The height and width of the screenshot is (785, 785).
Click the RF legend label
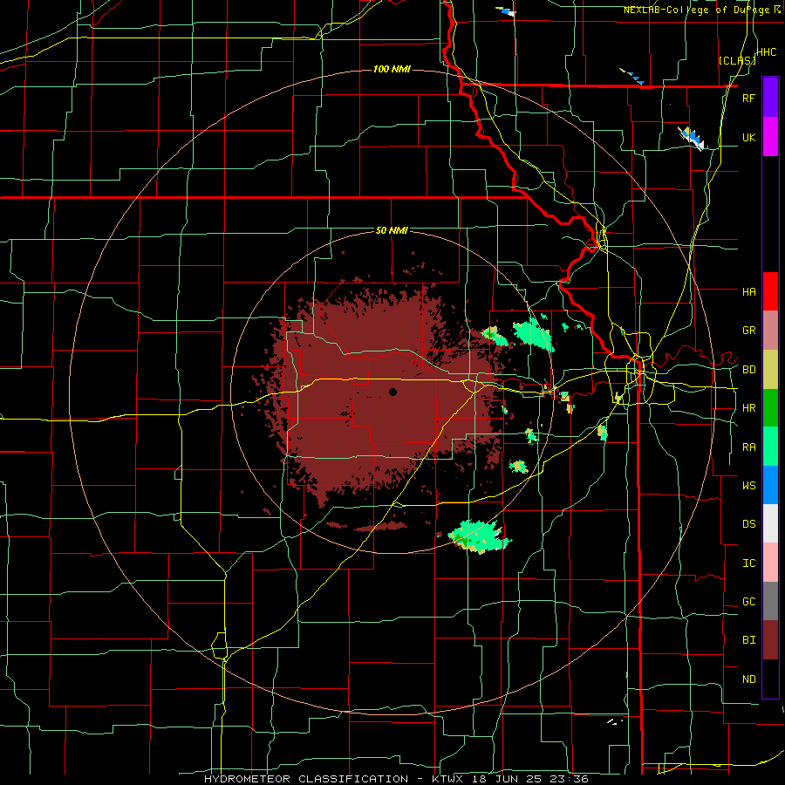point(748,98)
